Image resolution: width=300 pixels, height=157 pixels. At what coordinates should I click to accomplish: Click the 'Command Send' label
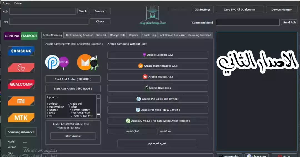coord(202,22)
